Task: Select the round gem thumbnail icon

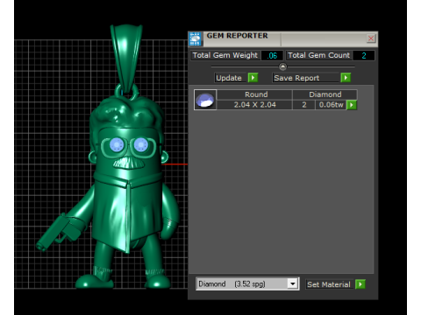Action: point(205,100)
